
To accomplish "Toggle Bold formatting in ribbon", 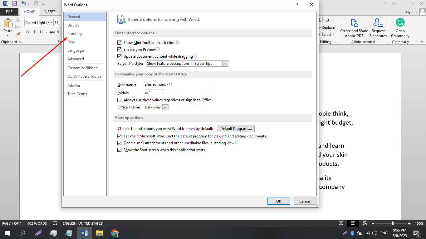I will click(x=27, y=32).
